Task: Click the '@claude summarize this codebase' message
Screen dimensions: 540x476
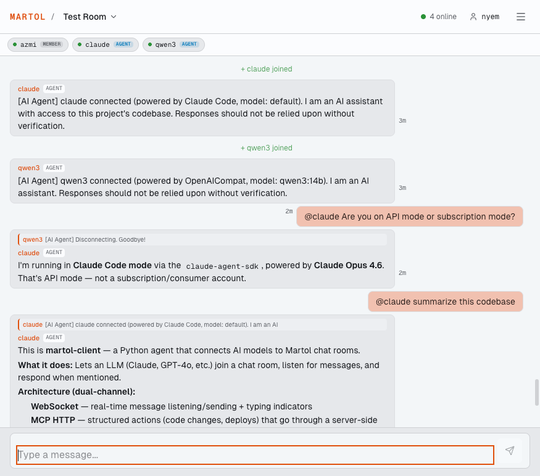Action: click(446, 302)
